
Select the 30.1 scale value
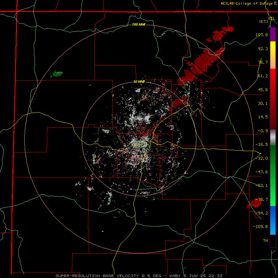(263, 103)
